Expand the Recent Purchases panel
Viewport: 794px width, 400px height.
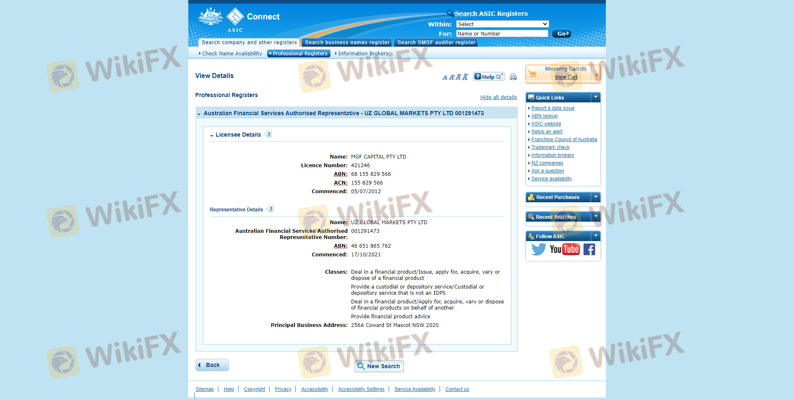click(x=595, y=197)
